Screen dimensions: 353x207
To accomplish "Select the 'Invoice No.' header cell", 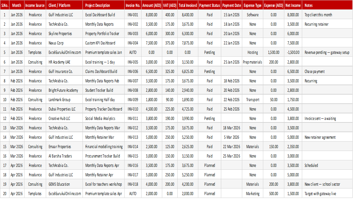I will [133, 5].
